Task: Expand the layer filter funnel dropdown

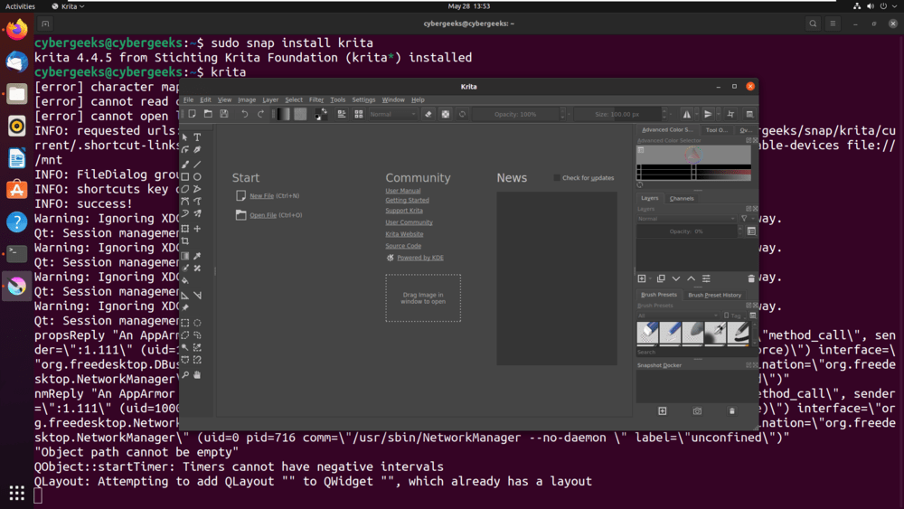Action: [748, 219]
